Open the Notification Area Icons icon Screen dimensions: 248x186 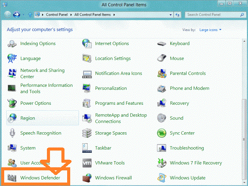[x=87, y=74]
